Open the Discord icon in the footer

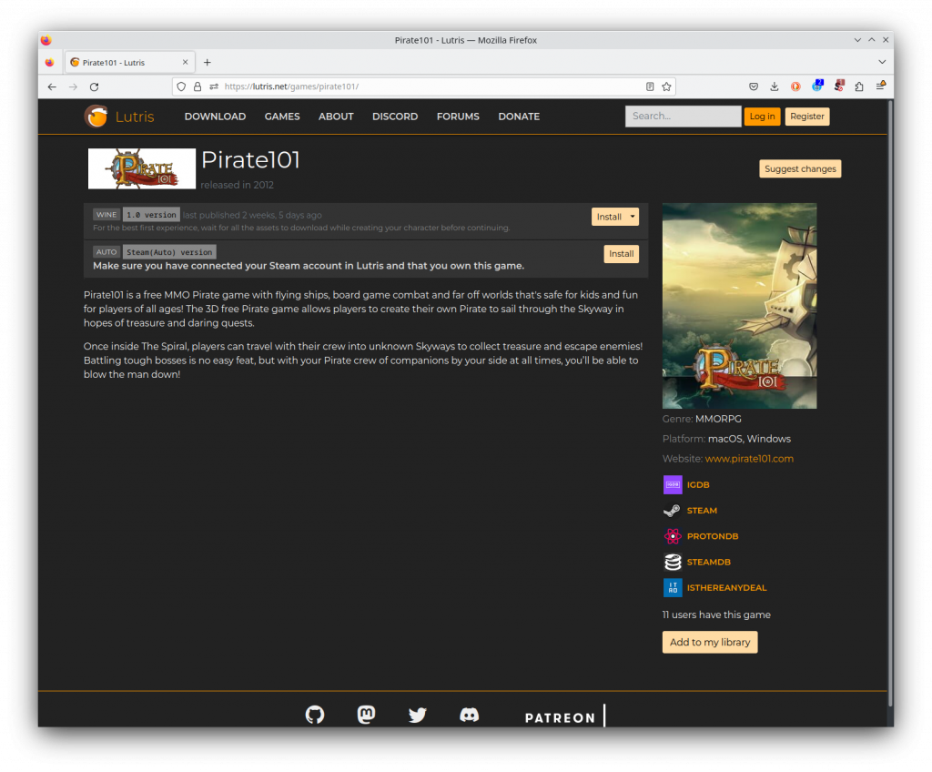pyautogui.click(x=469, y=715)
